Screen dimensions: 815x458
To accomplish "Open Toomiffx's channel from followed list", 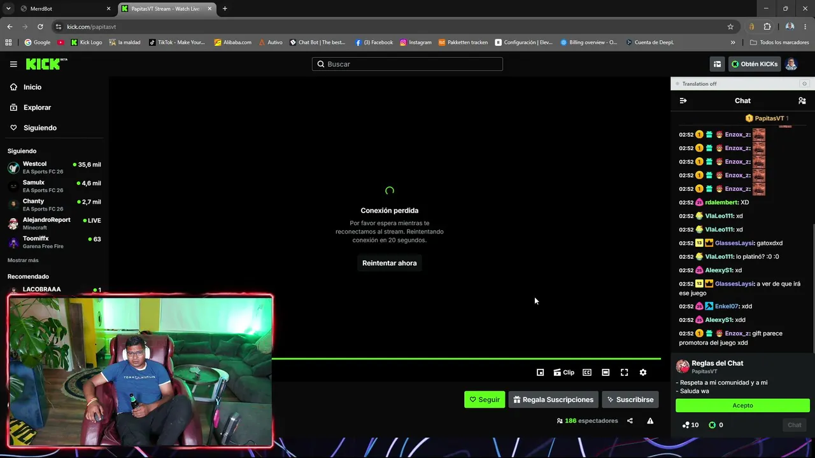I will 54,242.
